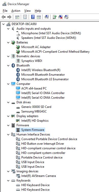Collapse the DESKTOP-06CA99J root node
This screenshot has width=99, height=192.
(4, 24)
